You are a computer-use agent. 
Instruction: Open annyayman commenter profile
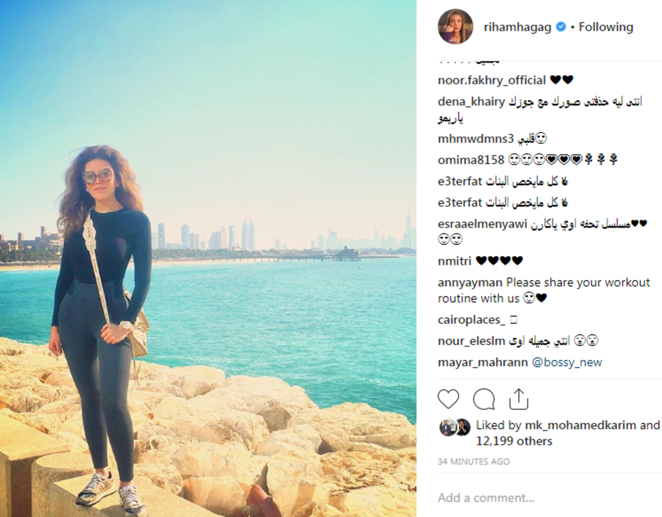(470, 283)
